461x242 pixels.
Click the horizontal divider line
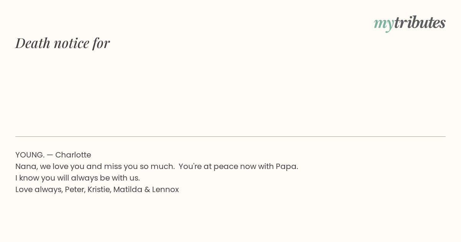click(230, 136)
